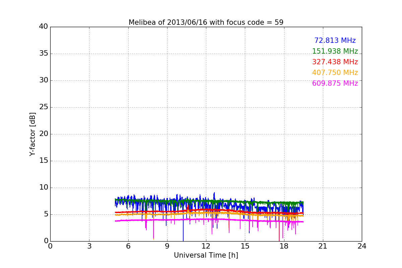Click the 25 tick label on the Y-factor axis

(x=43, y=107)
